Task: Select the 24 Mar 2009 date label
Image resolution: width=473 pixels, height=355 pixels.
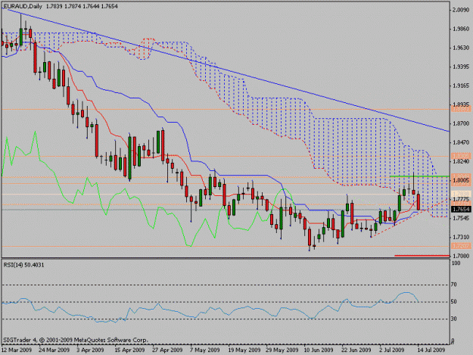Action: [54, 350]
